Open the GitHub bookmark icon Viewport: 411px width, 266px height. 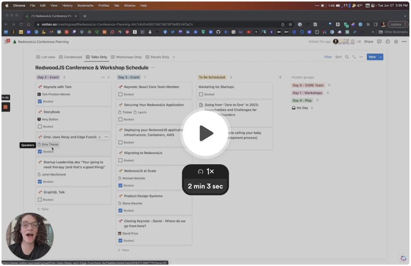pos(218,32)
